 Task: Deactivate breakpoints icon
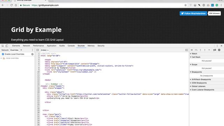215,50
